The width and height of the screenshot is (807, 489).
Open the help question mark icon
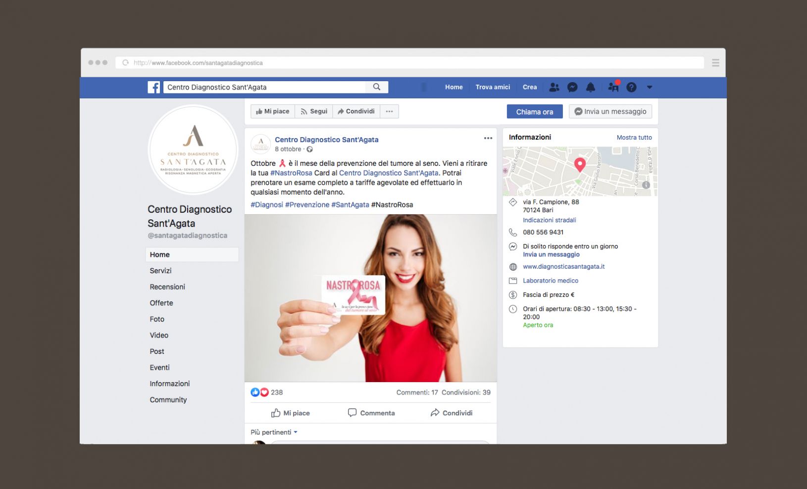631,87
